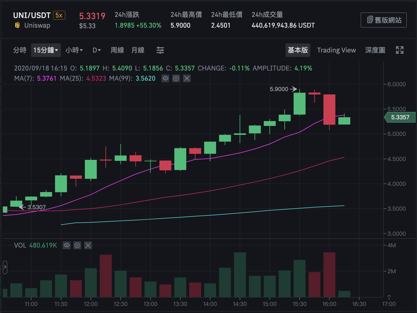Click the MA(7) value 5.3761
Image resolution: width=417 pixels, height=313 pixels.
(x=47, y=78)
